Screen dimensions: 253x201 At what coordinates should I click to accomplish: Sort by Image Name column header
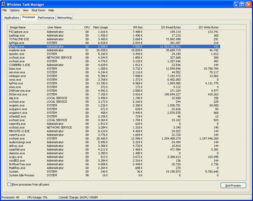26,27
